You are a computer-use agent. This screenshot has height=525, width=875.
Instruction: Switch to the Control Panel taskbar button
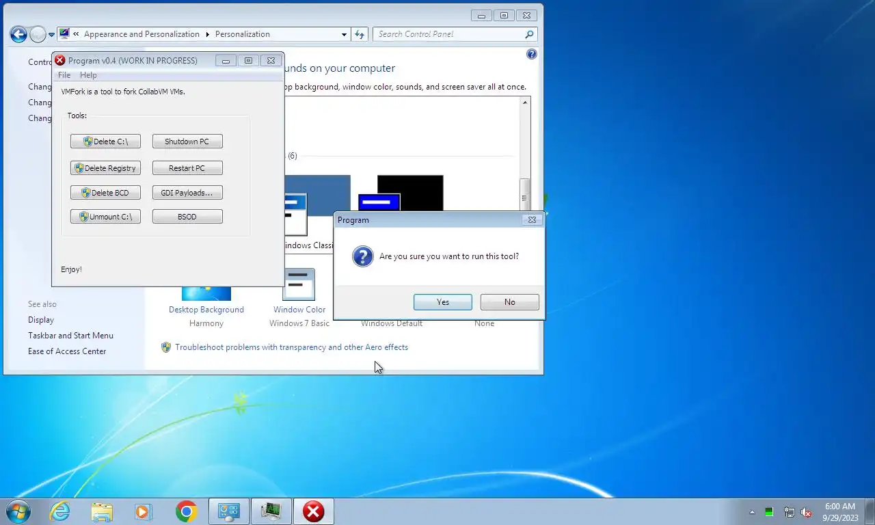228,511
